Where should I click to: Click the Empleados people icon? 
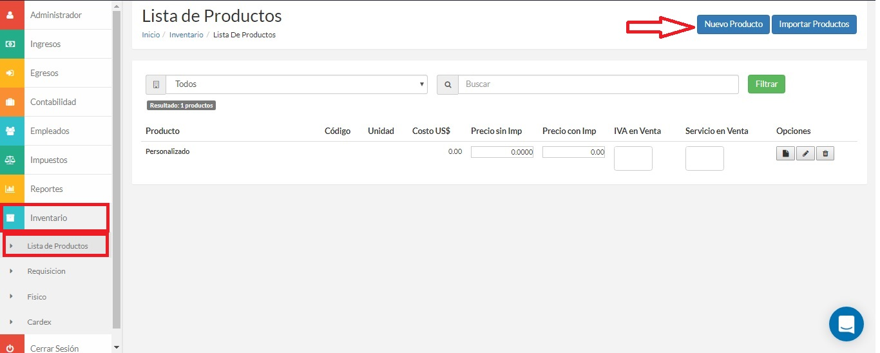[10, 131]
